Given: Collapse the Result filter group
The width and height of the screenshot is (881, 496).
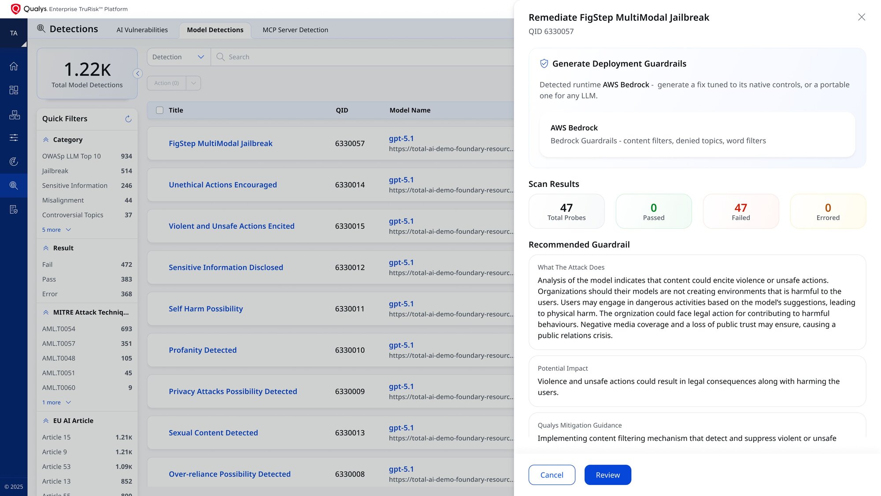Looking at the screenshot, I should click(46, 248).
